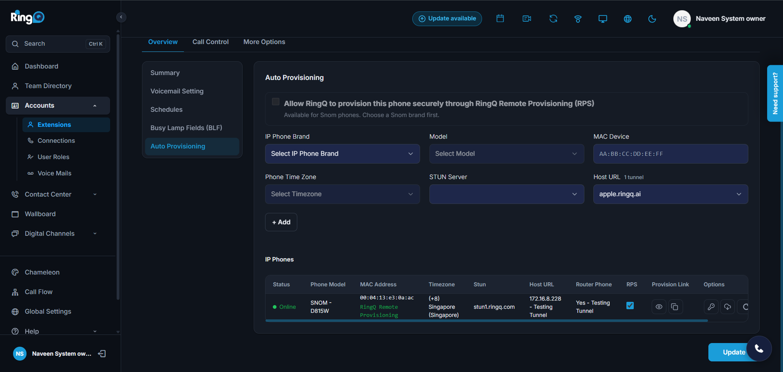Open the wifi signal icon in header

[578, 19]
